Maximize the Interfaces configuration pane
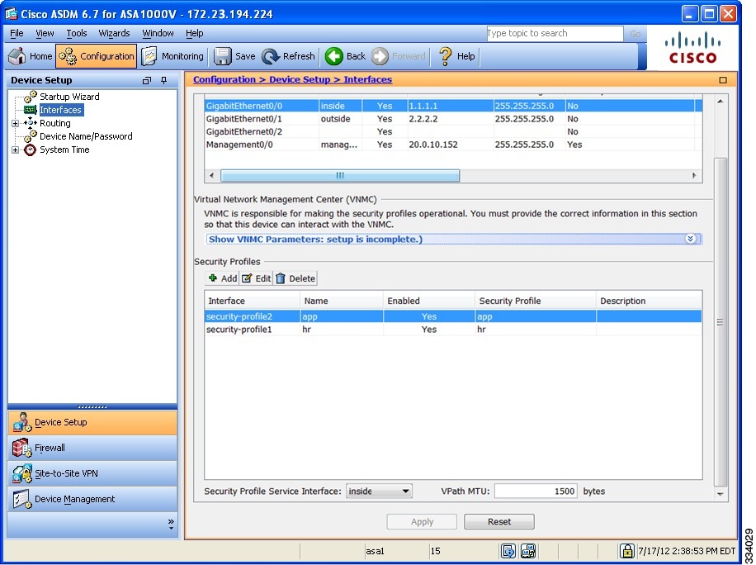756x565 pixels. coord(723,80)
